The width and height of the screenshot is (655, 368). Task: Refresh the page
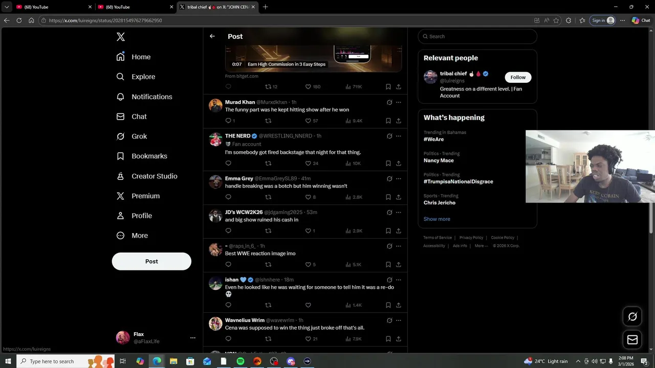point(19,20)
